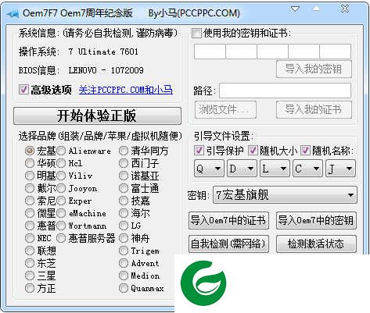Select the 东芝 radio button
This screenshot has width=370, height=313.
30,263
